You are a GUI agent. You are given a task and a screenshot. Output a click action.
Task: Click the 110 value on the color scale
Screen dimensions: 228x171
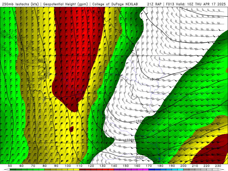pyautogui.click(x=80, y=166)
